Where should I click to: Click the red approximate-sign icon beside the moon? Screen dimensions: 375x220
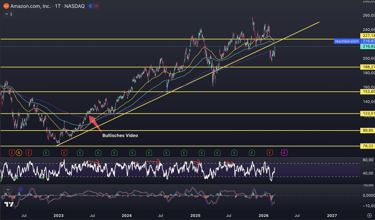[97, 6]
